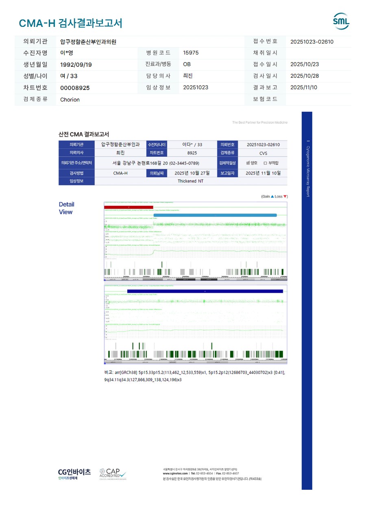The width and height of the screenshot is (366, 517).
Task: Click The Best Partner for Precision Medicine tagline
Action: (x=259, y=122)
